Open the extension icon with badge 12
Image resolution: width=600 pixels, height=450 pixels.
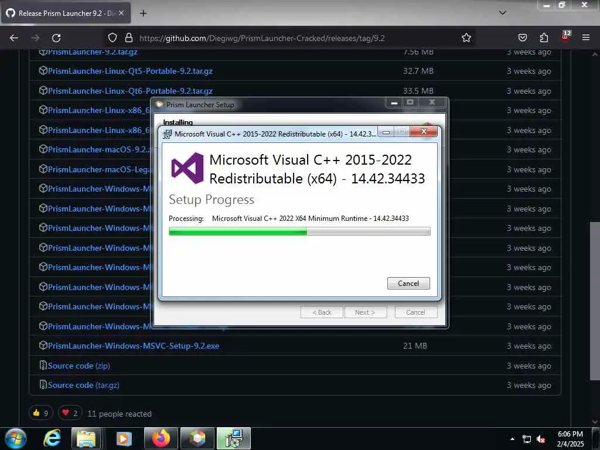pyautogui.click(x=565, y=36)
